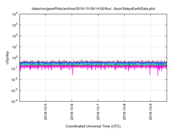Click the 10^-1 y-axis tick label
The image size is (184, 129).
14,69
